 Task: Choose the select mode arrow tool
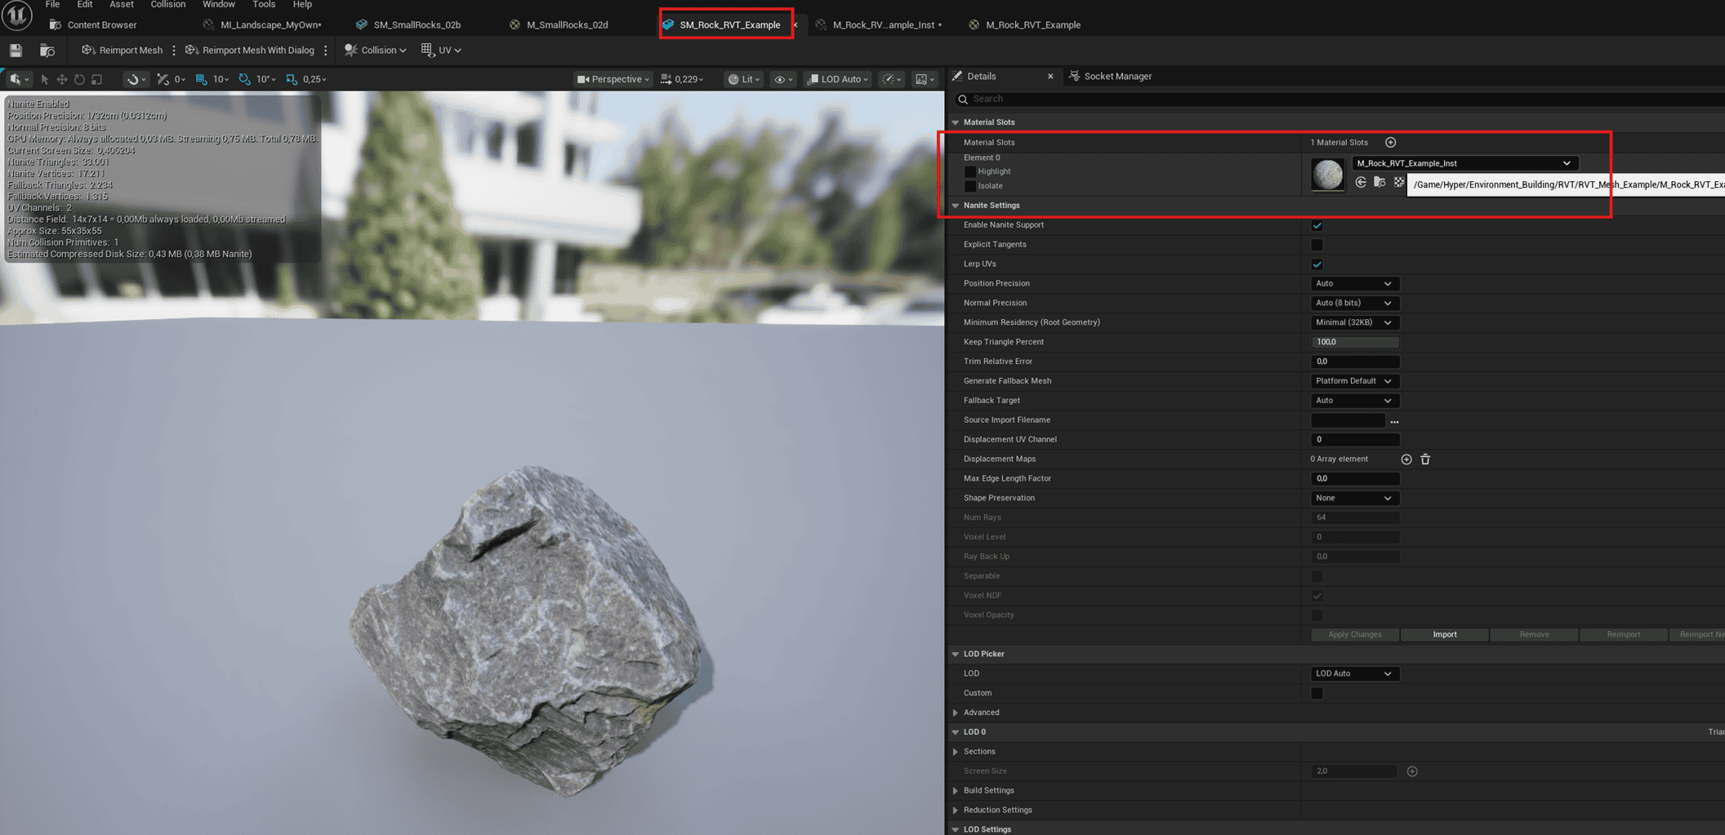click(x=45, y=79)
